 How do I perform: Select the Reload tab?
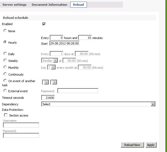pos(78,5)
